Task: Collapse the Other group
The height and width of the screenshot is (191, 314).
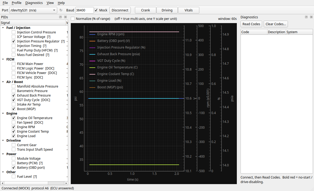Action: tap(3, 172)
